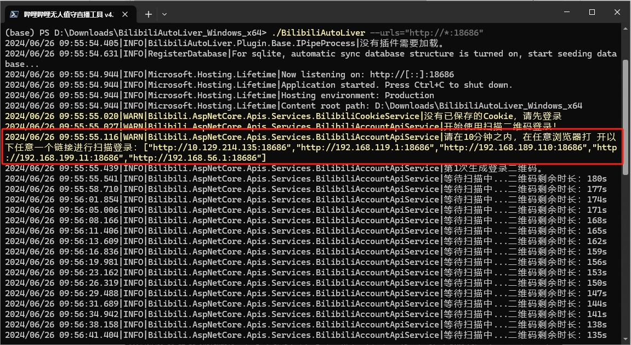The image size is (631, 345).
Task: Select the 哔哩哔哩无人值守直播工具 terminal tab
Action: 70,14
